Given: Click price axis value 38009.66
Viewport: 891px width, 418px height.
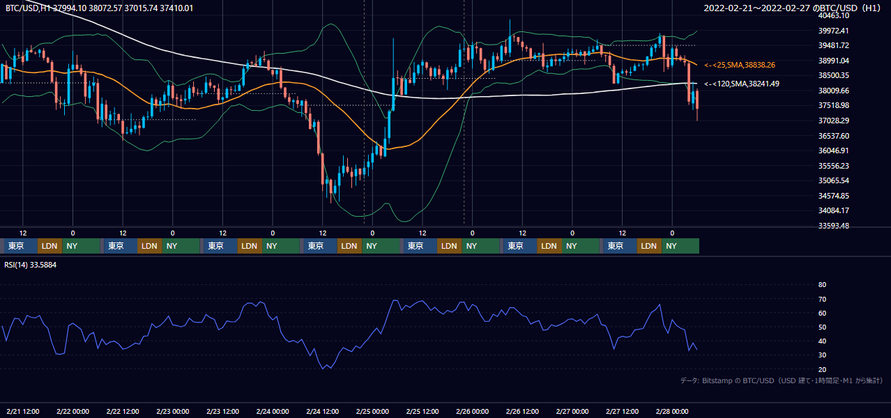Looking at the screenshot, I should point(833,91).
